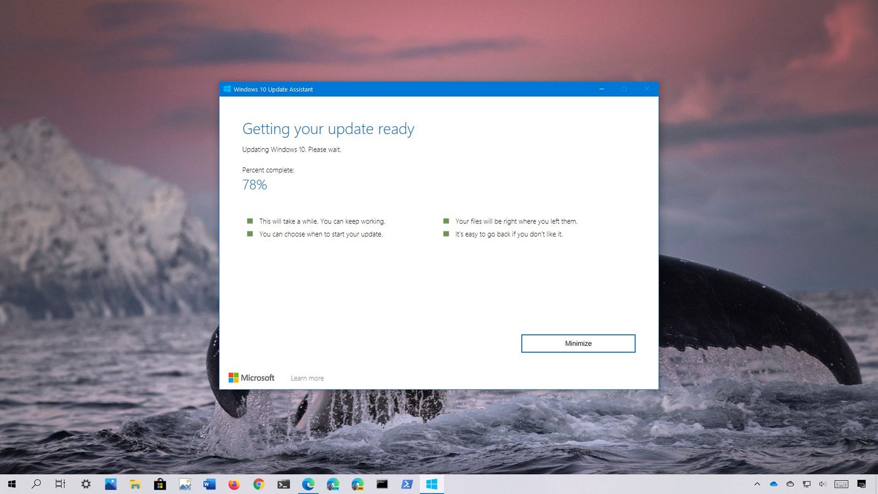Open Microsoft Edge Beta from the taskbar
The width and height of the screenshot is (878, 494).
(333, 484)
